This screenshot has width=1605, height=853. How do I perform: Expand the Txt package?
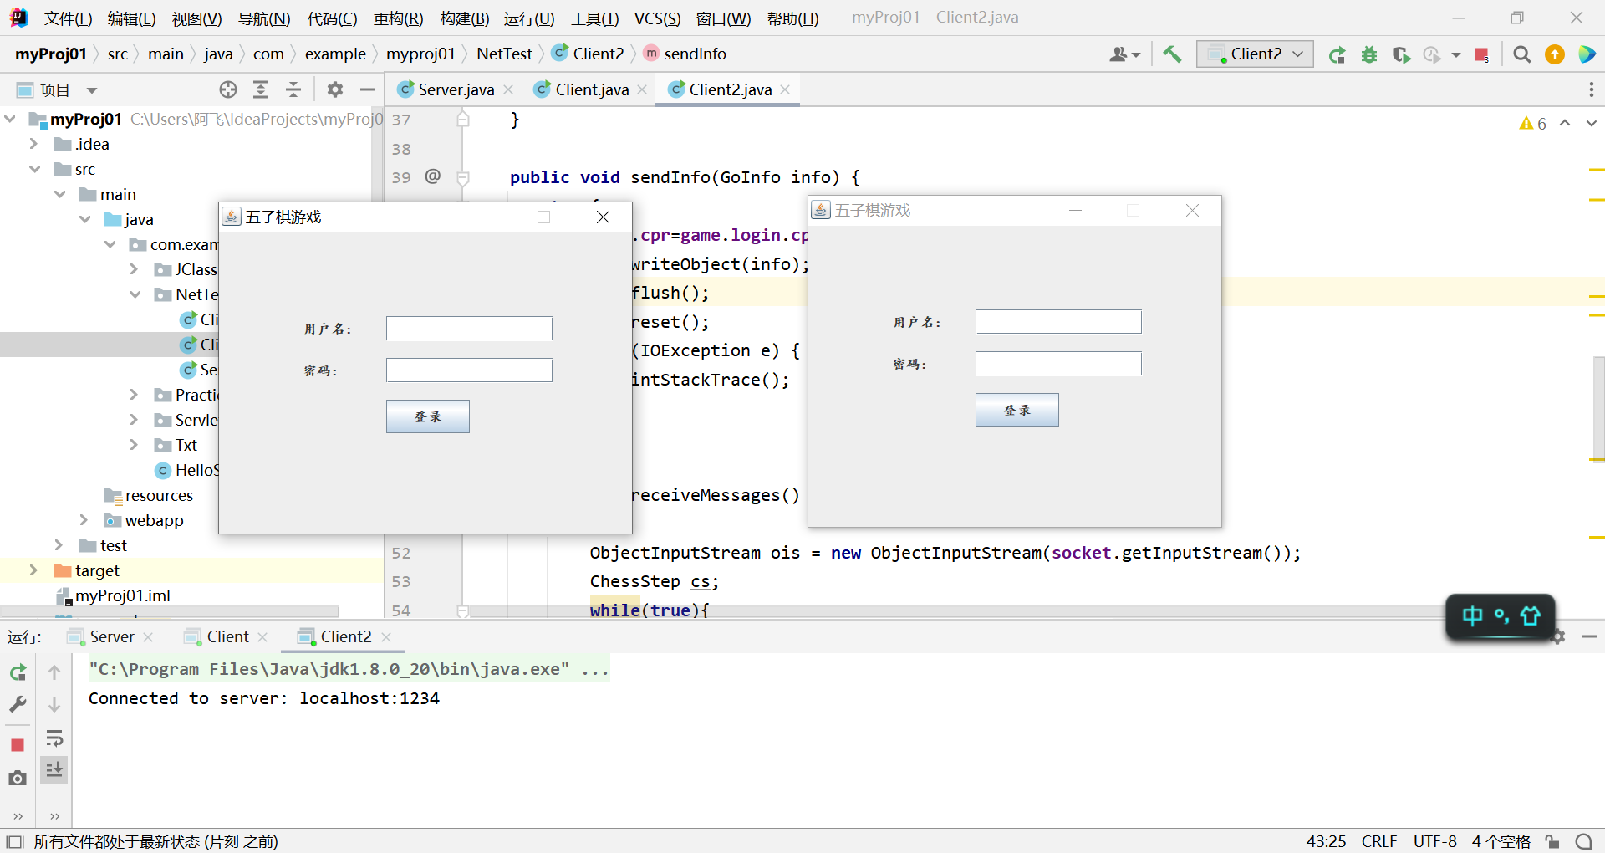(x=134, y=445)
